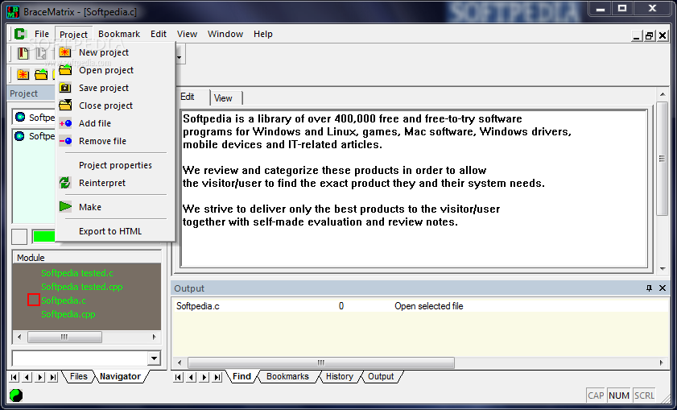Viewport: 677px width, 410px height.
Task: Click last-tab arrow beside Find tab
Action: point(217,377)
